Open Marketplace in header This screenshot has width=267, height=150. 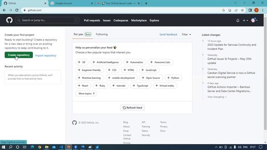pos(139,20)
